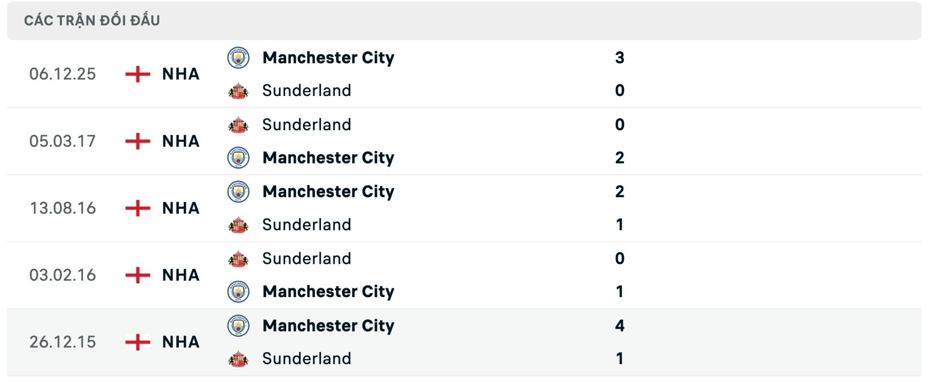This screenshot has width=928, height=382.
Task: Click the CÁC TRẬN ĐỐI ĐẤU header
Action: point(92,20)
